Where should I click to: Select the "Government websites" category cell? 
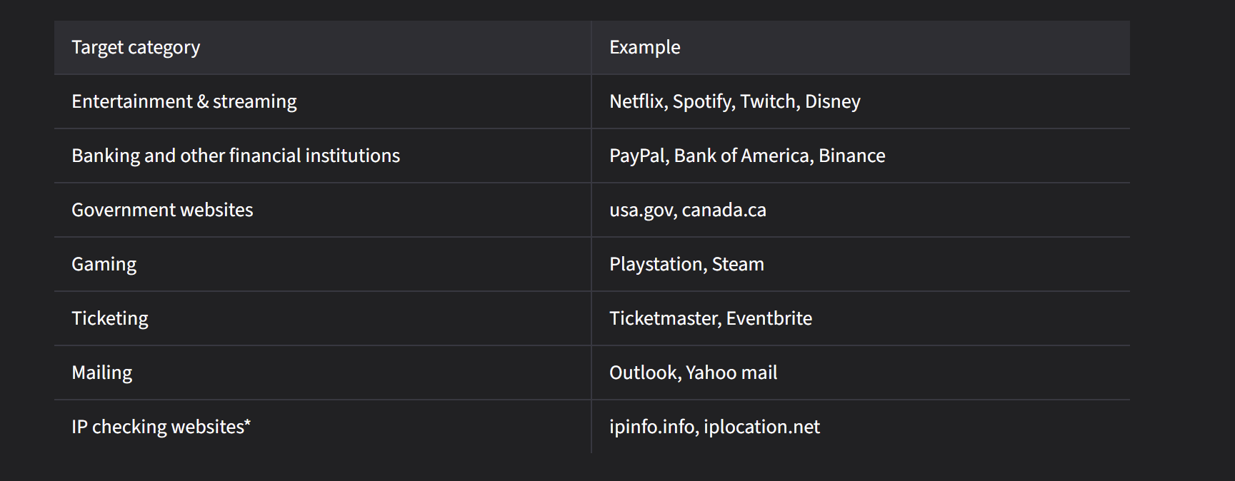click(162, 211)
